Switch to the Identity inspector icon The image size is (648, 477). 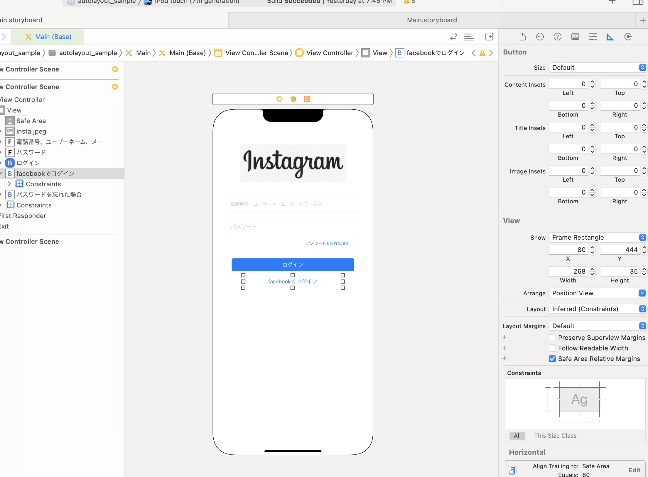pos(575,37)
